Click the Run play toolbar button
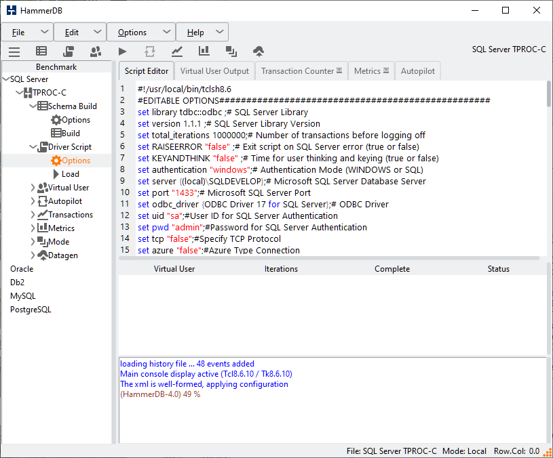Image resolution: width=553 pixels, height=458 pixels. click(x=122, y=51)
